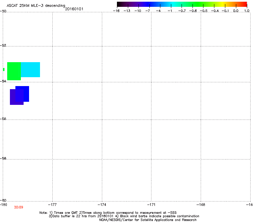This screenshot has height=222, width=253.
Task: Click the '-4' color bar label
Action: click(x=158, y=11)
